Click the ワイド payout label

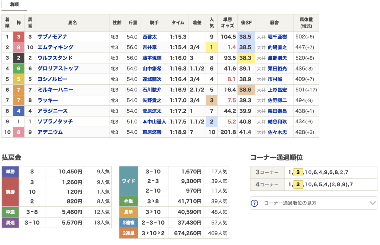tap(128, 181)
